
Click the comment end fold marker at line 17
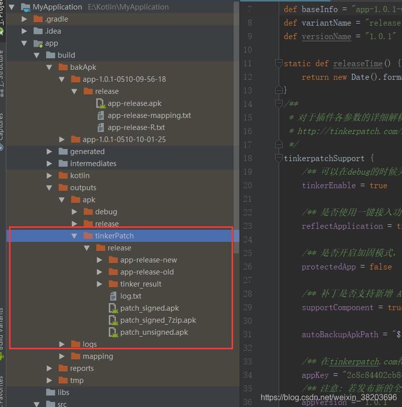point(279,145)
